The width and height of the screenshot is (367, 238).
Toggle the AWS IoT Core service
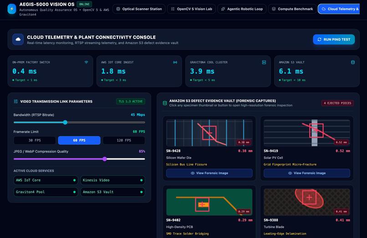tap(46, 180)
